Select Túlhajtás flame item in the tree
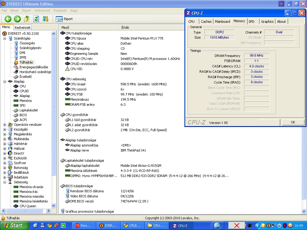The height and width of the screenshot is (230, 307). pyautogui.click(x=26, y=62)
